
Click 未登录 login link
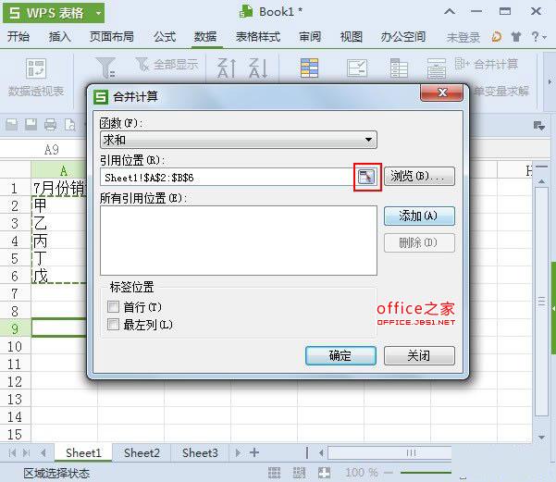463,37
